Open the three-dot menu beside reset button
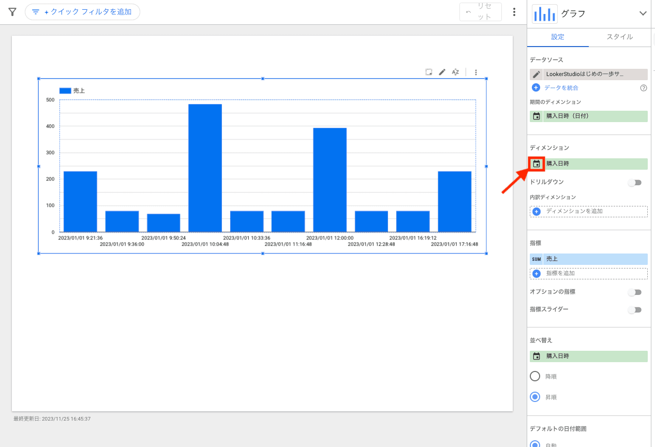 [x=514, y=12]
